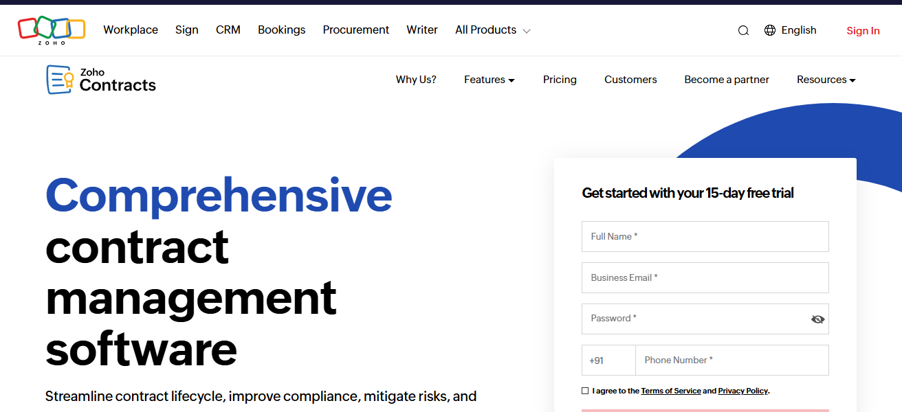Focus the Phone Number field
The width and height of the screenshot is (902, 412).
732,360
